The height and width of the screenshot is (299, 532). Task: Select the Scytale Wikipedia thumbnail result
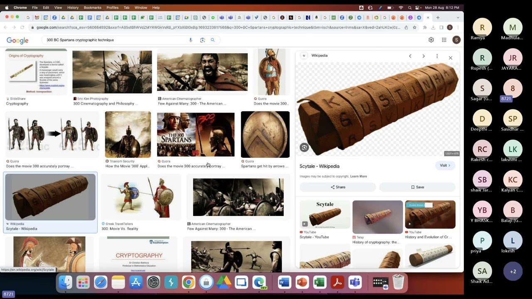tap(50, 197)
